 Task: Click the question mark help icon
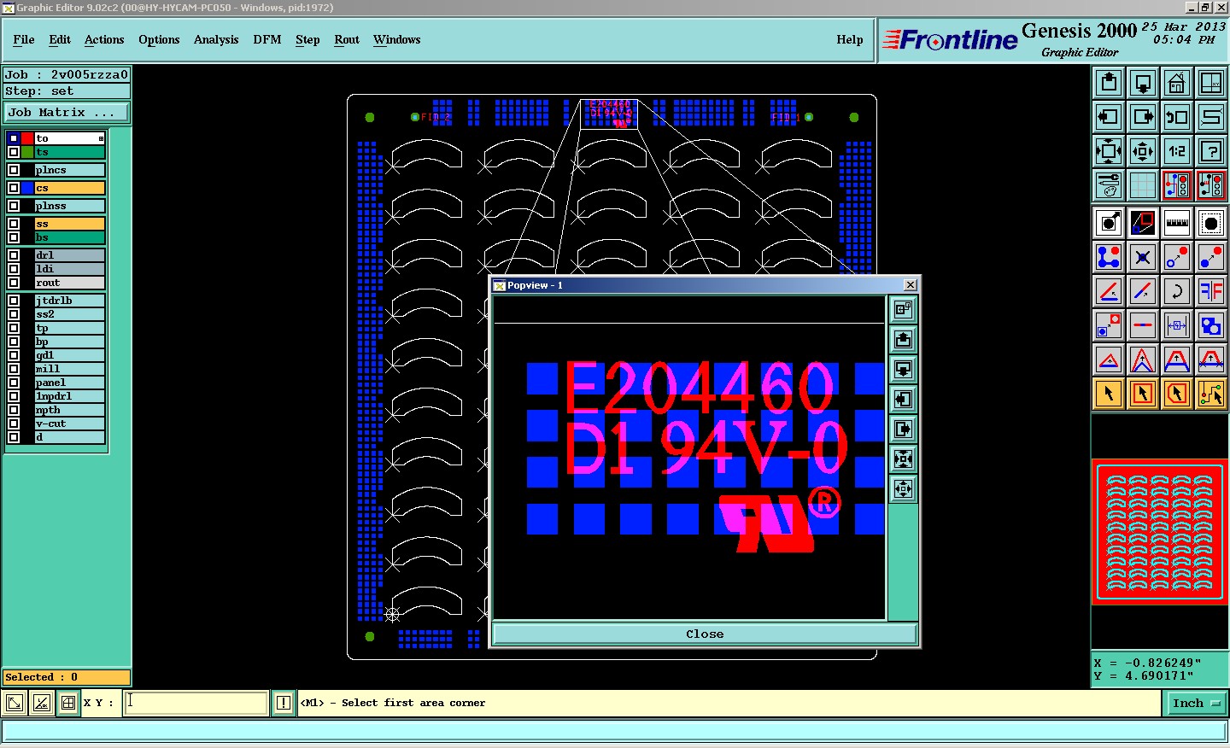tap(1211, 151)
